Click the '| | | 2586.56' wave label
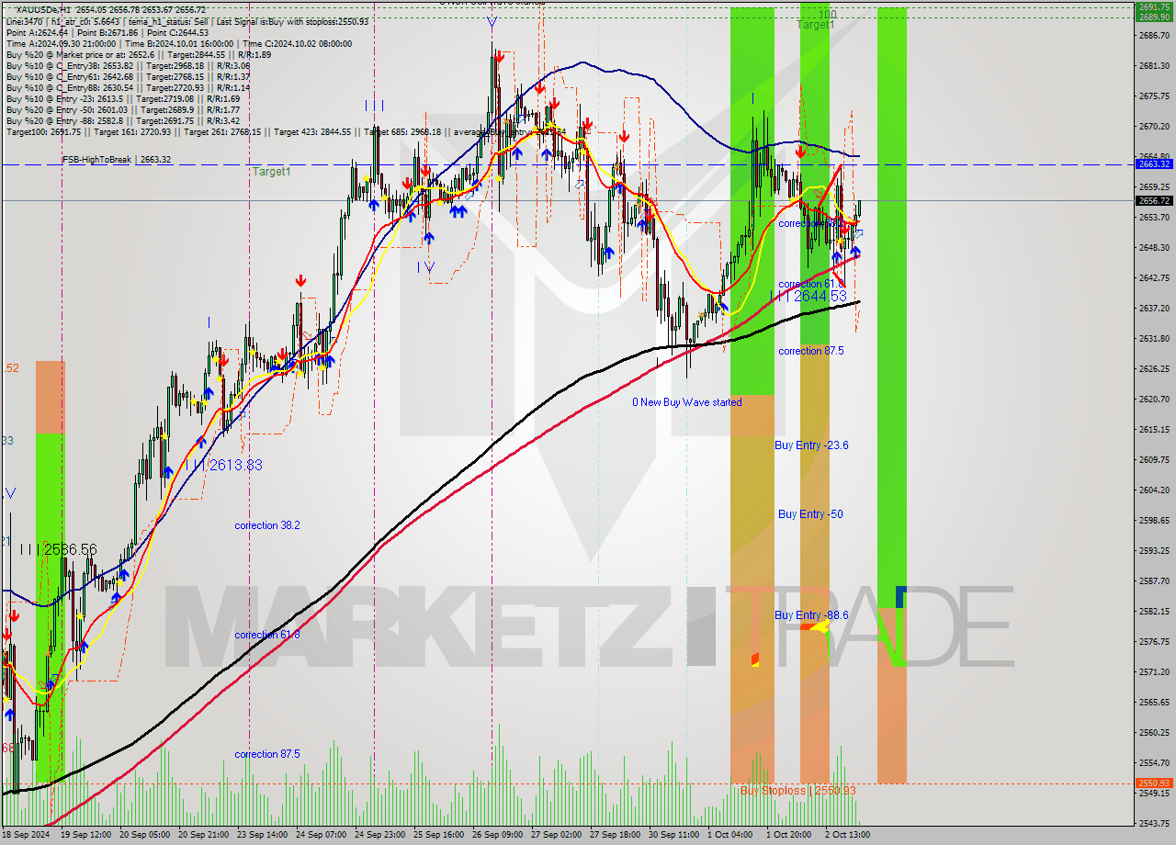This screenshot has width=1176, height=845. tap(58, 549)
